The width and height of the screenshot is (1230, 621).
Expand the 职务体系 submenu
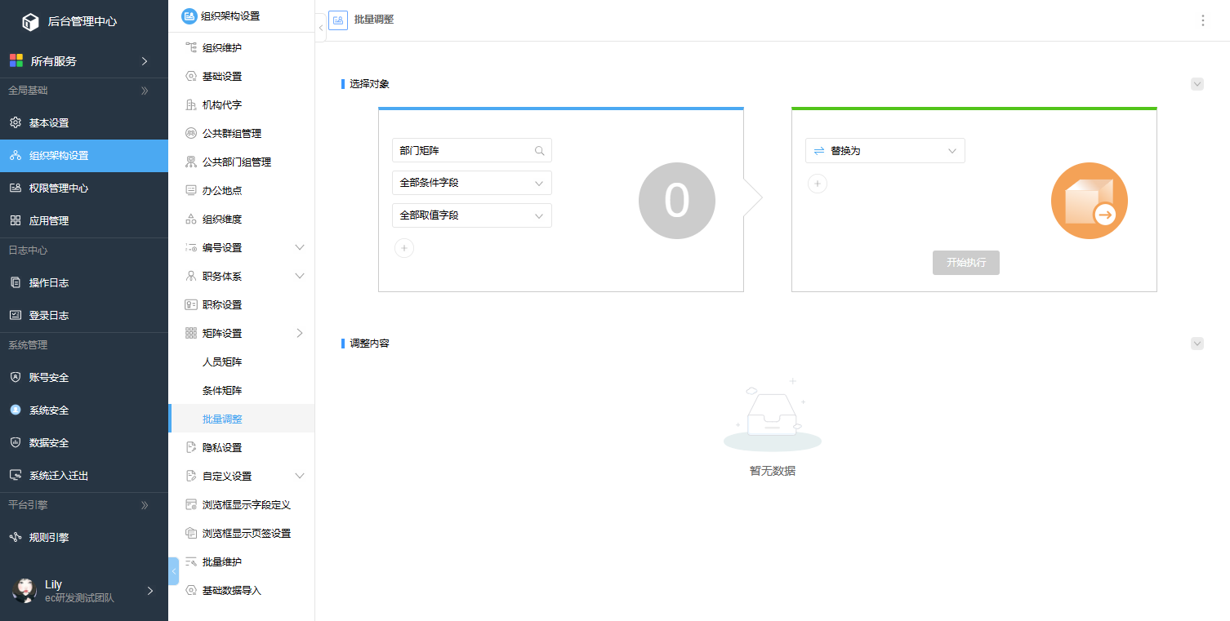[x=300, y=277]
